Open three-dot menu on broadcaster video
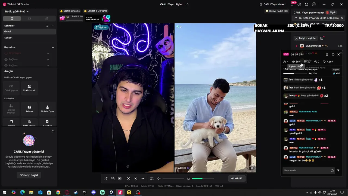The width and height of the screenshot is (348, 196). tap(170, 27)
